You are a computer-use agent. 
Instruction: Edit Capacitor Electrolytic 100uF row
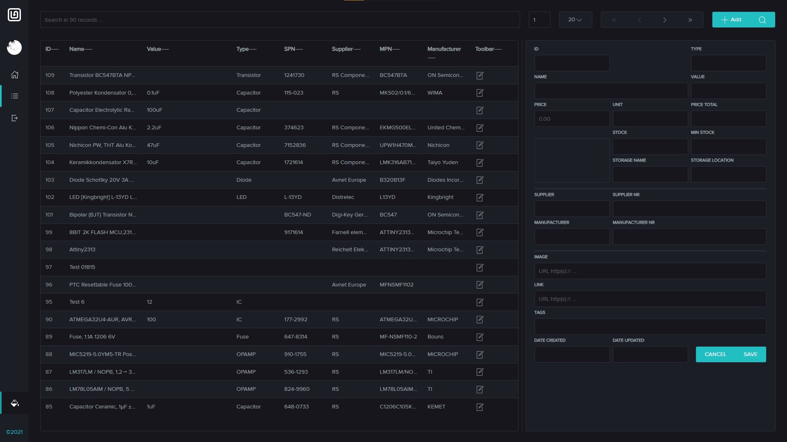click(x=480, y=110)
